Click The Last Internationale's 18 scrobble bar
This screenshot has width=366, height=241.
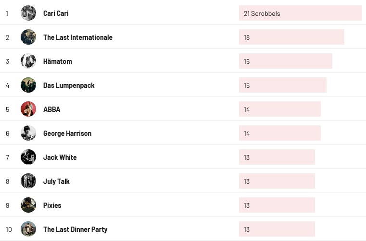click(x=291, y=37)
